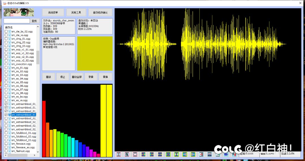This screenshot has height=161, width=305.
Task: Select sm_ex_06.ogg in the list
Action: pos(20,86)
